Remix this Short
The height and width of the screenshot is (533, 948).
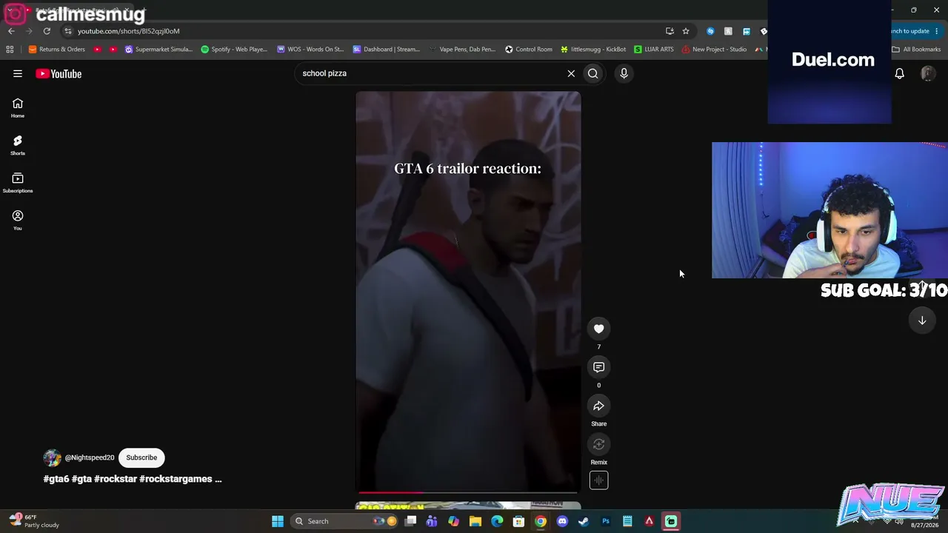pyautogui.click(x=598, y=444)
